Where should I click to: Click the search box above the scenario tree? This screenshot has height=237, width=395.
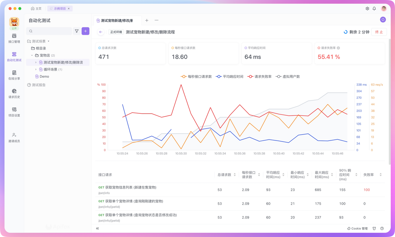click(x=49, y=31)
